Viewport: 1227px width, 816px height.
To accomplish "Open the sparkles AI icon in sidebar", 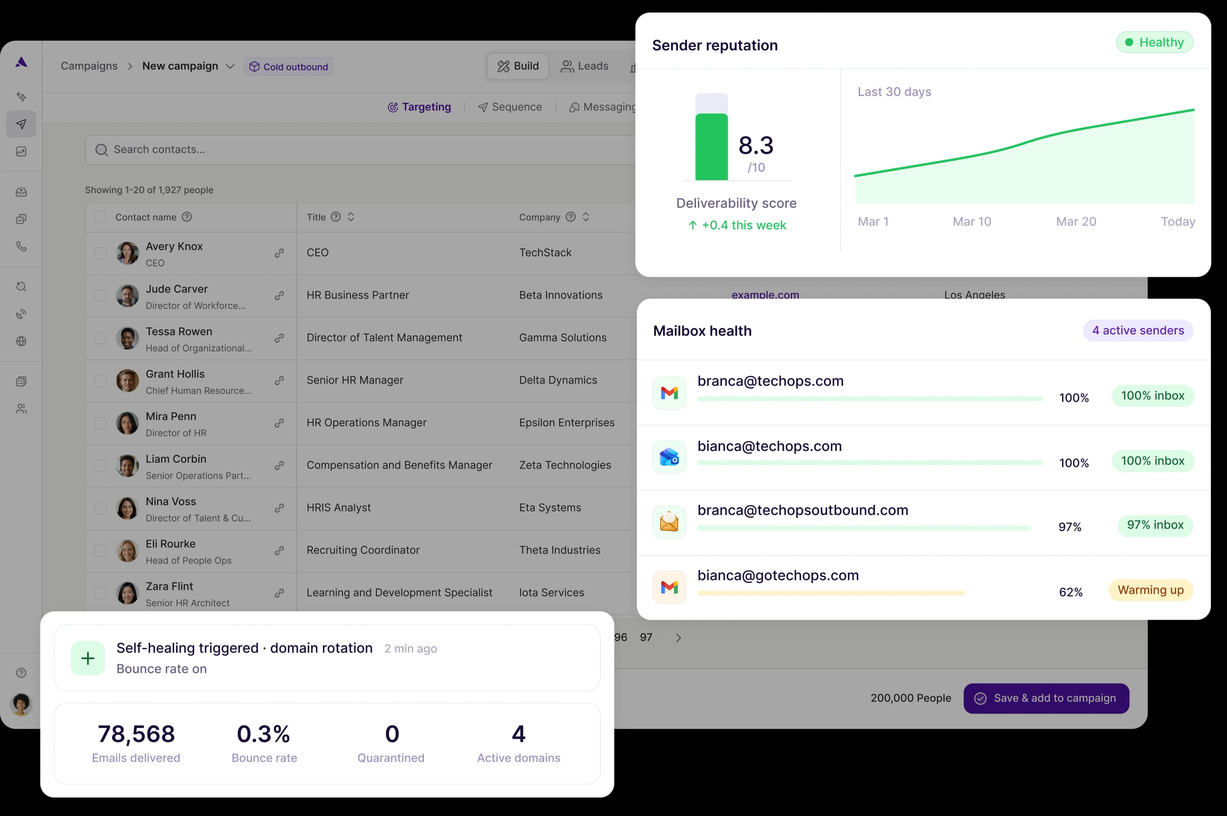I will coord(21,97).
